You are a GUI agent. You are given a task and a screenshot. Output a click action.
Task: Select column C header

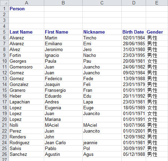(102, 3)
